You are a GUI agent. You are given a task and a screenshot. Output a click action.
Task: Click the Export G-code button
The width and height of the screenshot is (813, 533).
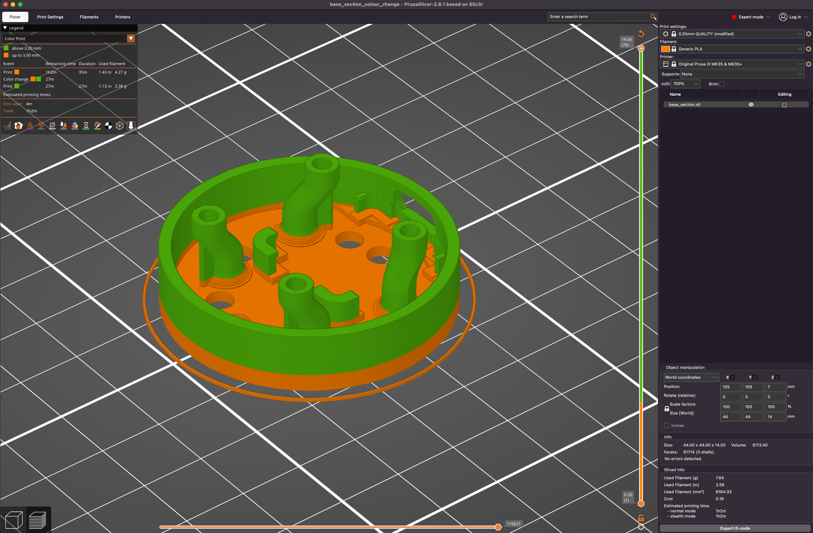[x=735, y=528]
